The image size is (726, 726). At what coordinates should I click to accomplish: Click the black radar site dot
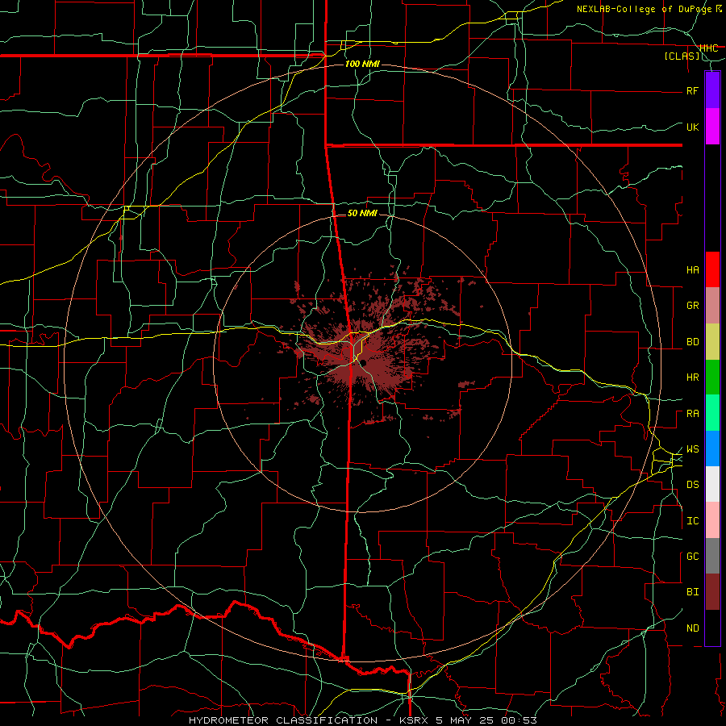click(364, 363)
